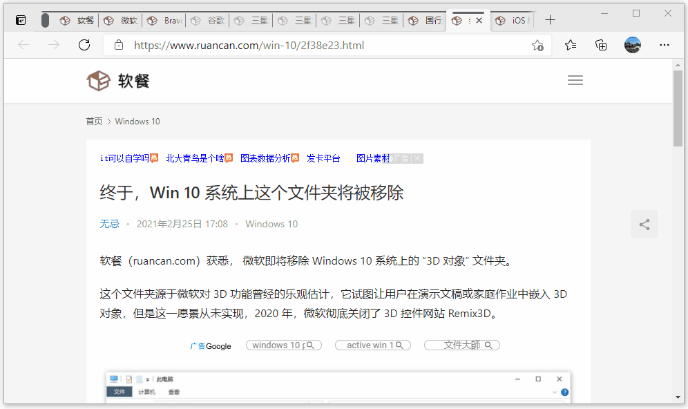Refresh the current page
The image size is (688, 409).
pyautogui.click(x=84, y=45)
